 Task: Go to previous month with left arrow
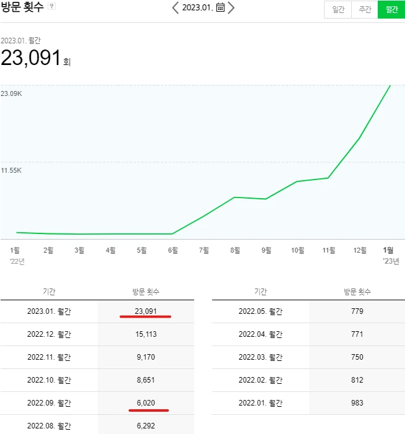(x=176, y=8)
